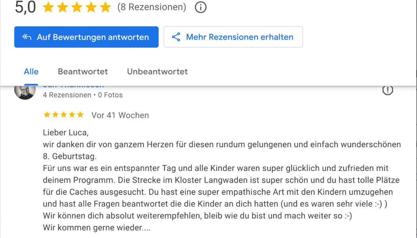Click the last gold star of overall rating
The image size is (417, 238).
105,7
